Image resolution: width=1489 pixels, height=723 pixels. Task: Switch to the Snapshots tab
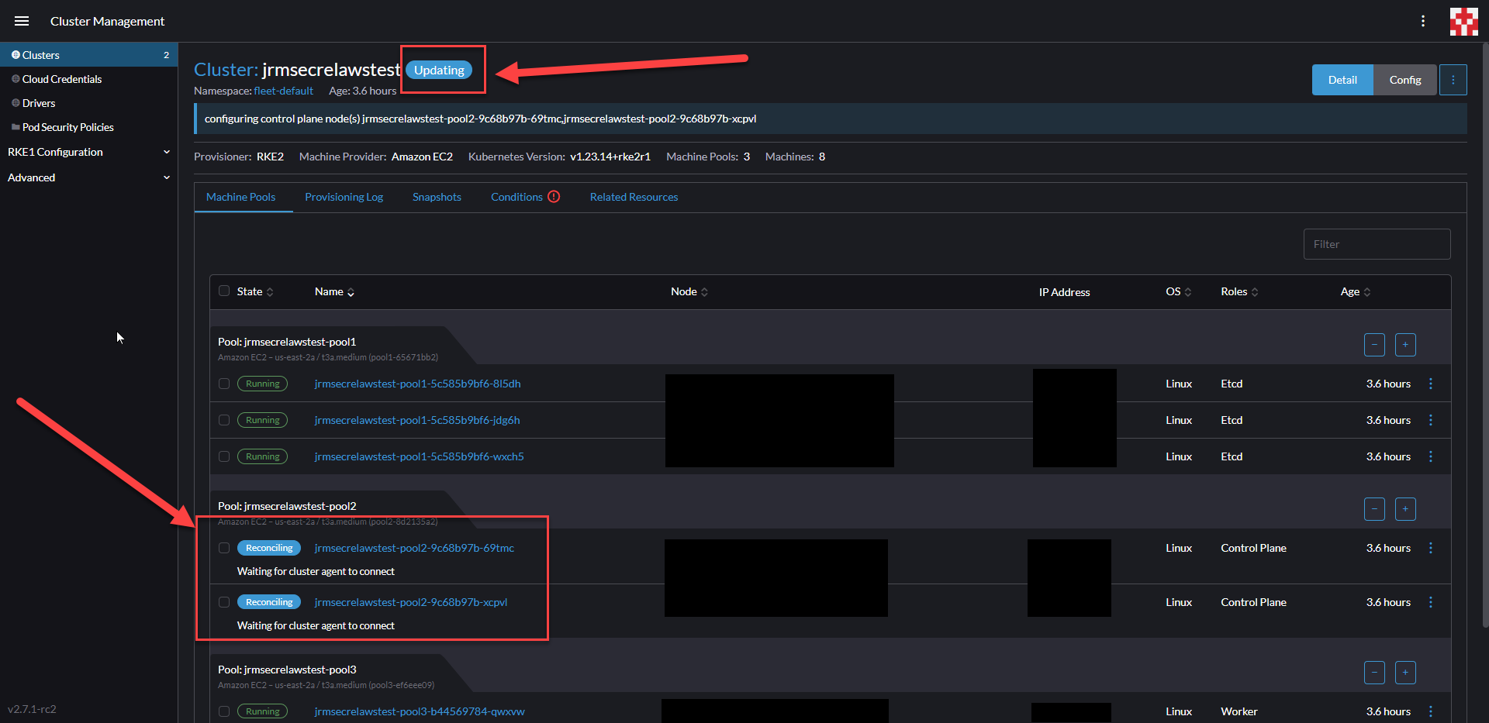click(x=437, y=197)
